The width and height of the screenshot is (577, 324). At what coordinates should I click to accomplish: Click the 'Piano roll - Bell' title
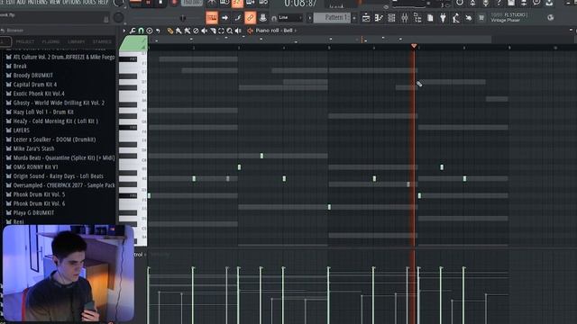(274, 31)
